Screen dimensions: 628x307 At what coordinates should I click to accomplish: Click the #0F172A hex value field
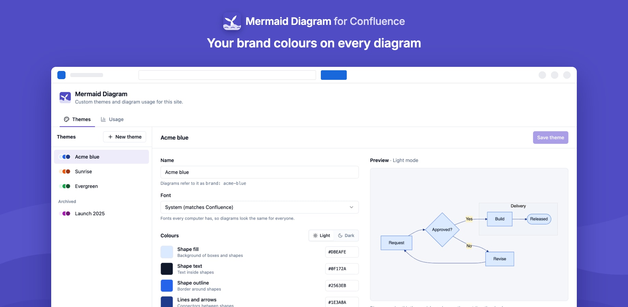[x=342, y=269]
